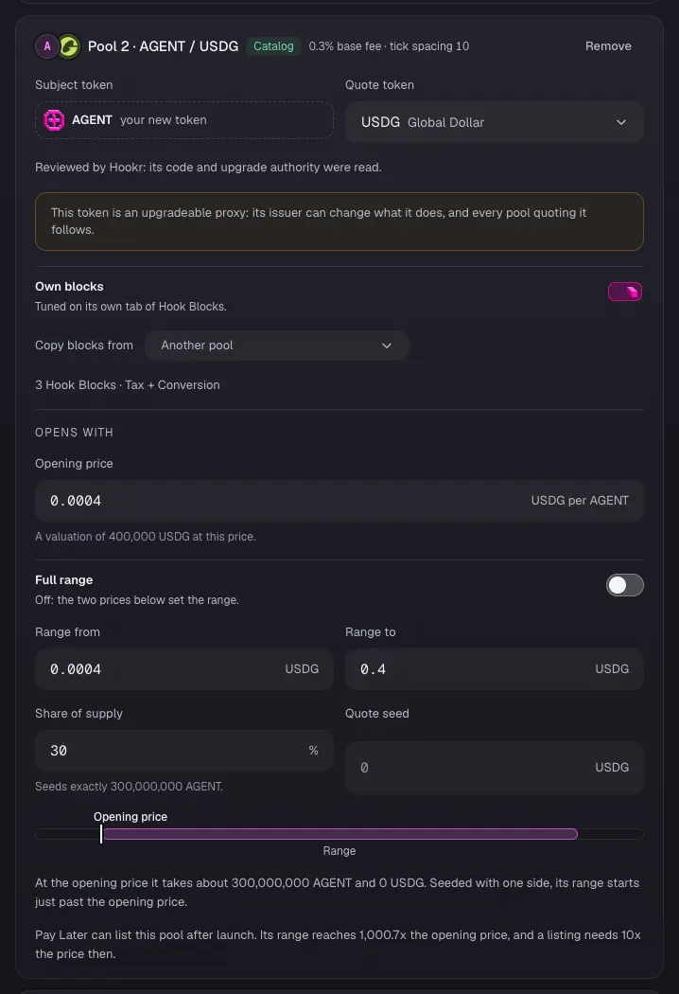Edit the Share of supply percentage field

[x=184, y=751]
